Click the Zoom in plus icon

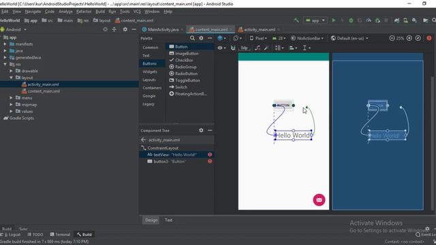click(409, 38)
